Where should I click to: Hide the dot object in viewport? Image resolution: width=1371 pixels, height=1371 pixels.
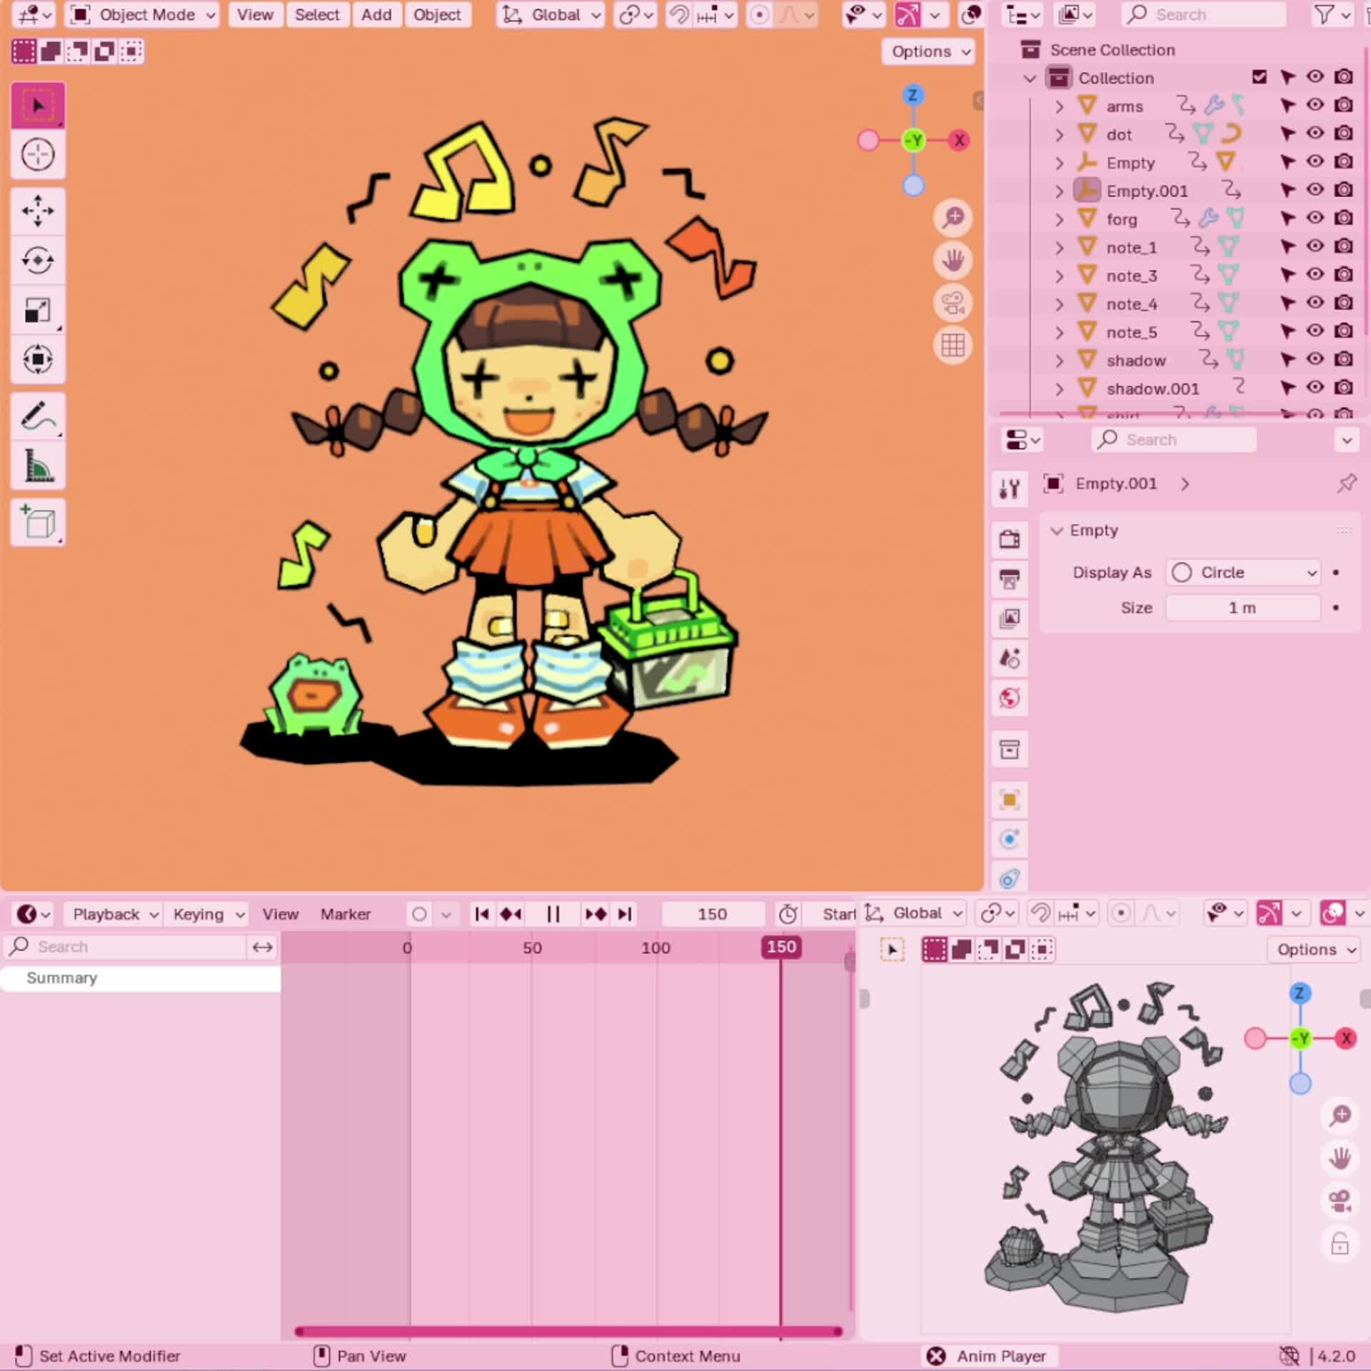pos(1315,134)
